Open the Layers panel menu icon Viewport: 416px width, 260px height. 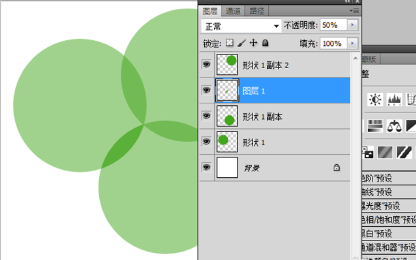click(x=354, y=11)
